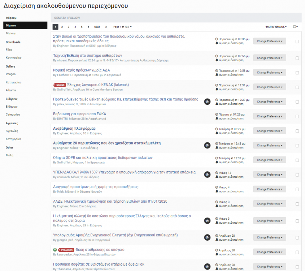Select the checkbox for Νομική ισχύς πράξεων χωρίς ΑΔΑ
This screenshot has width=305, height=271.
297,73
